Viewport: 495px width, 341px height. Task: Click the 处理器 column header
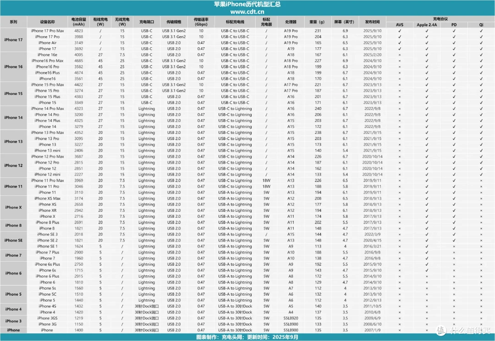[x=291, y=22]
